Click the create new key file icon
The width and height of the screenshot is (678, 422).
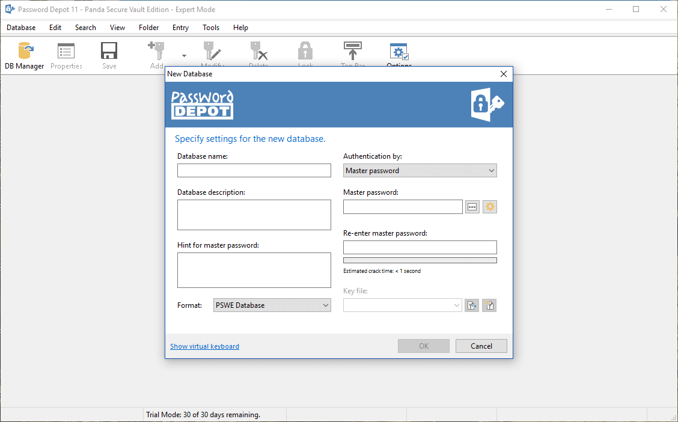point(489,305)
